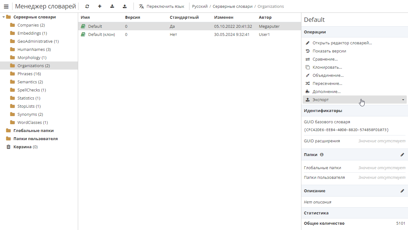Sort by Стандартный column header
Screen dimensions: 408x230
coord(184,17)
